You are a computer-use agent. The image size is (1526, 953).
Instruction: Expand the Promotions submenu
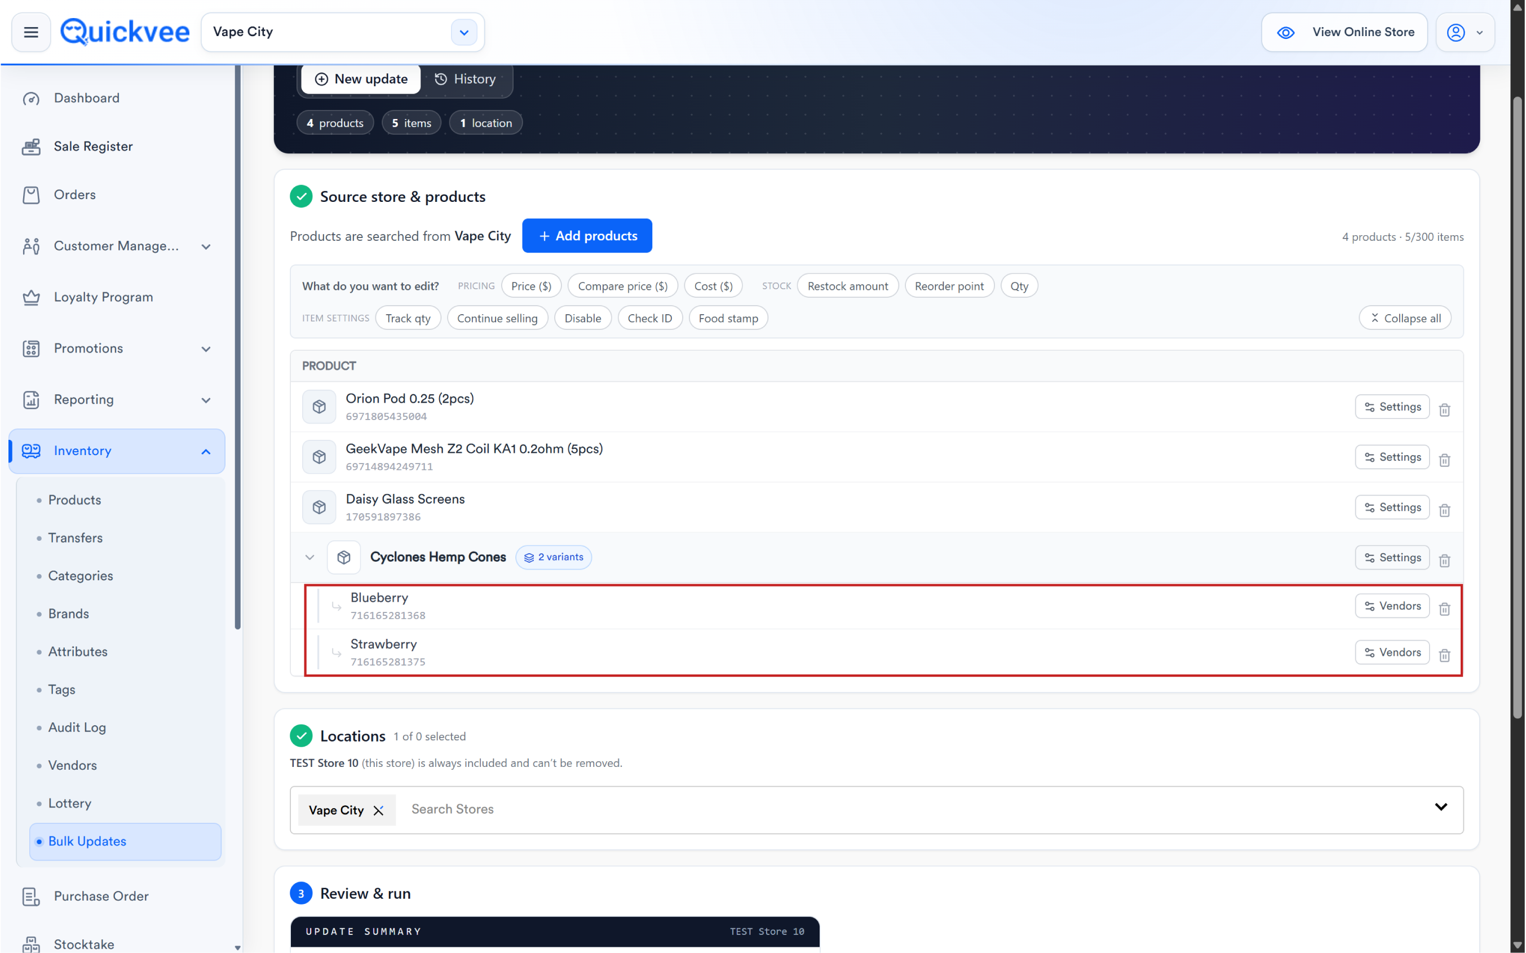[206, 349]
